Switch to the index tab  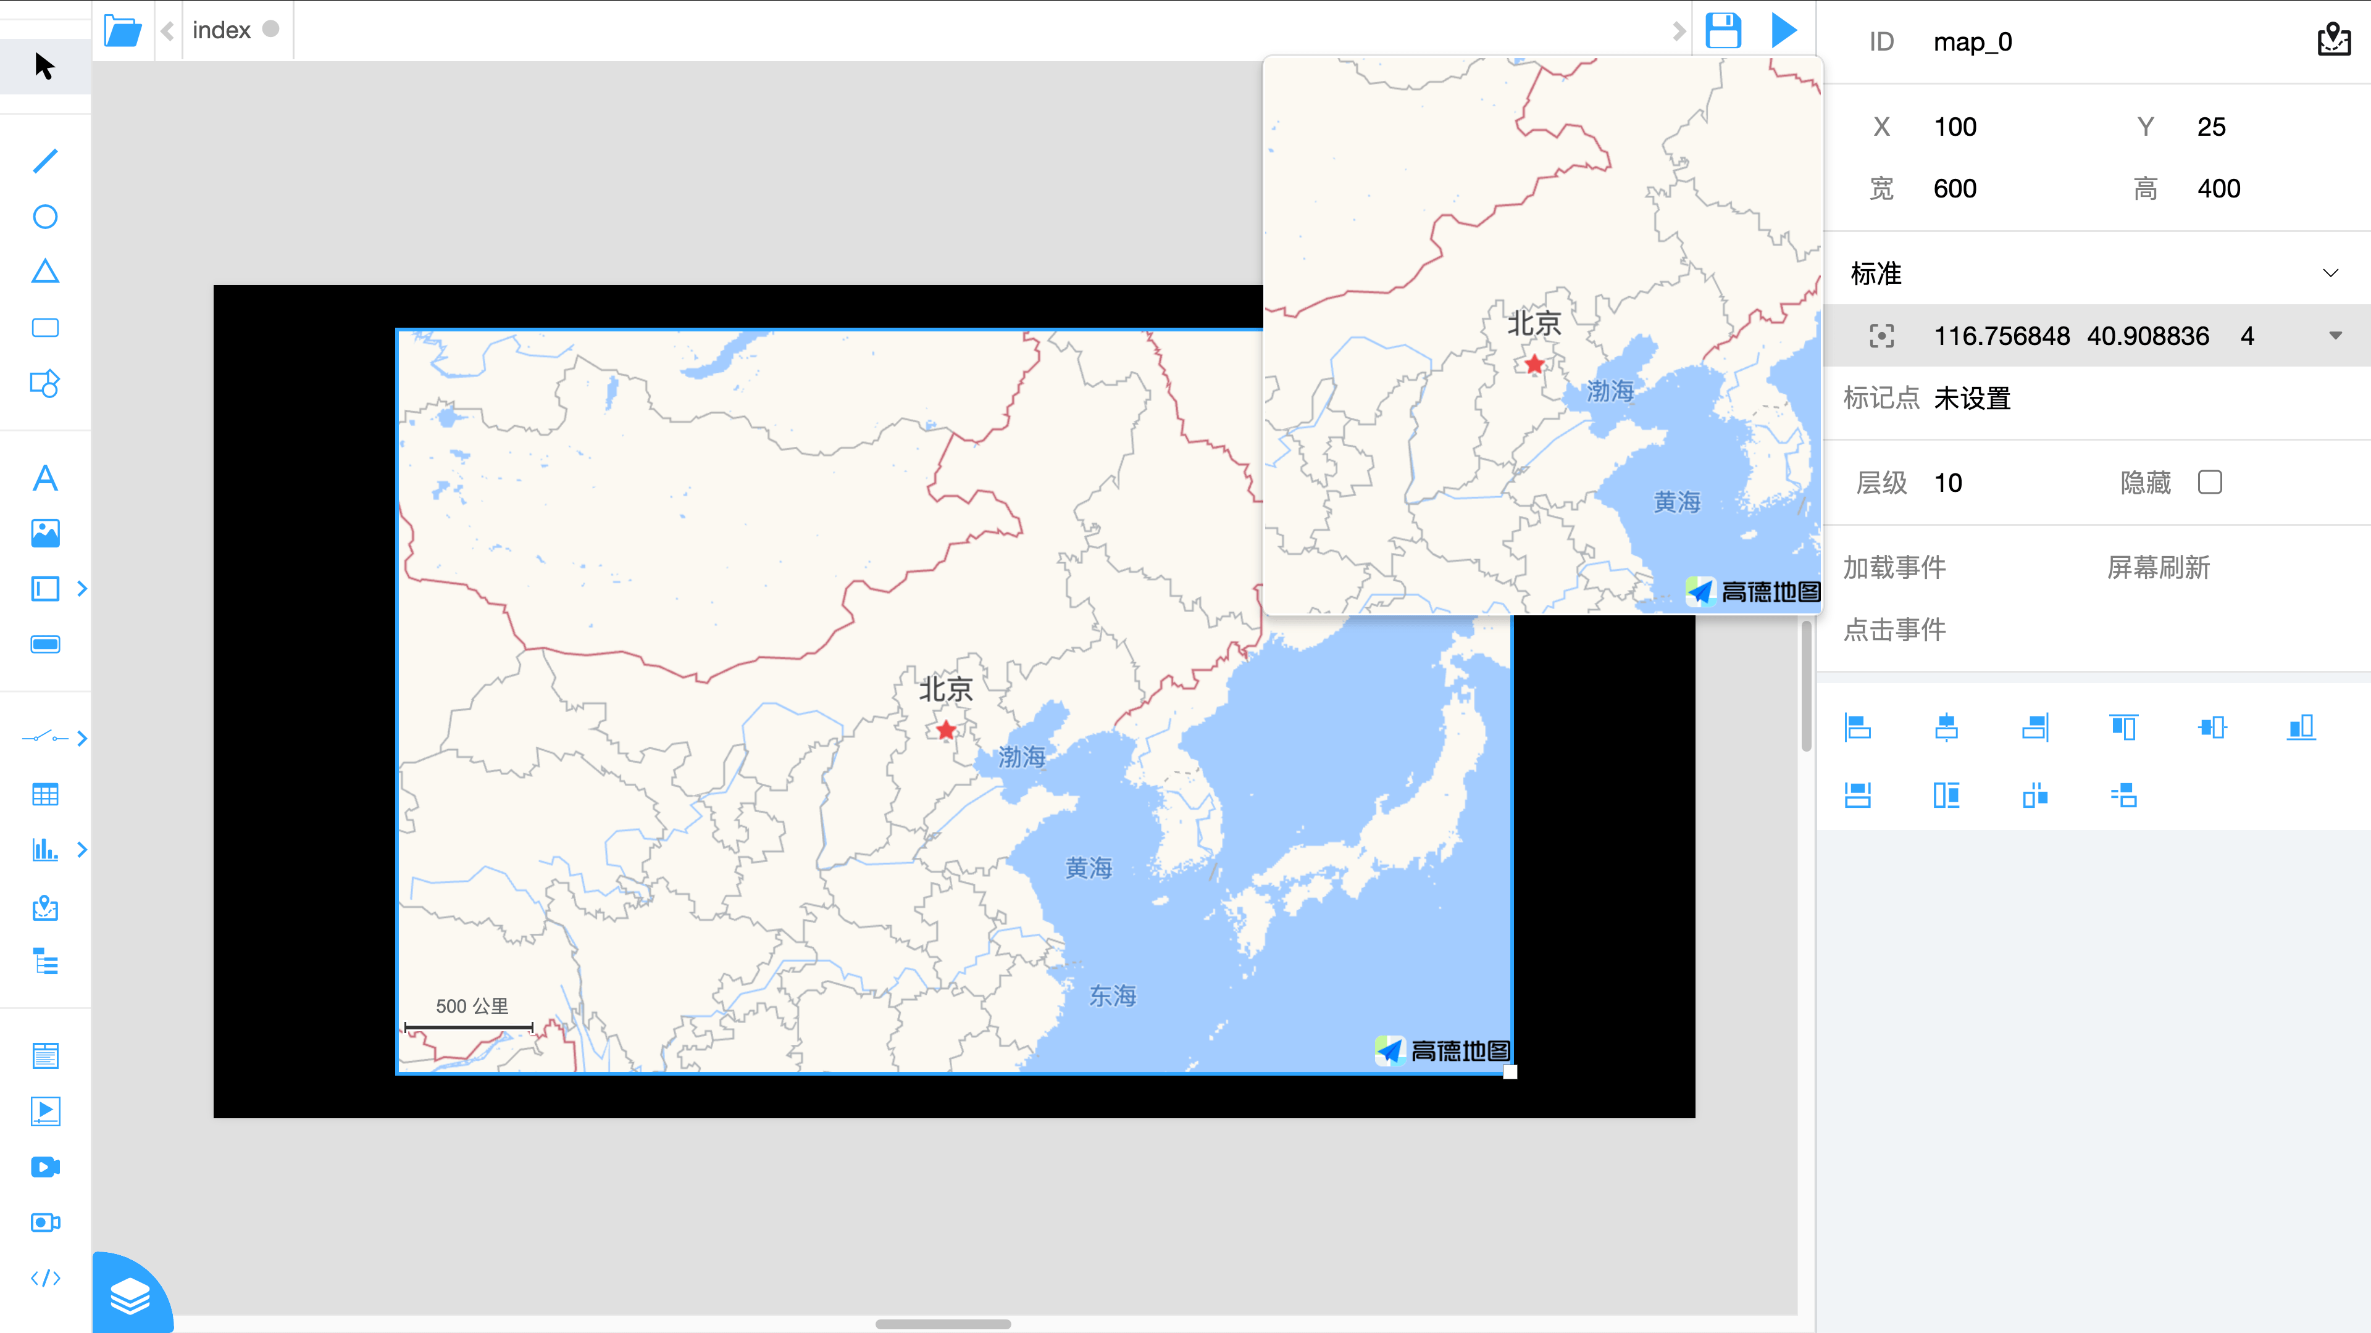pos(222,30)
